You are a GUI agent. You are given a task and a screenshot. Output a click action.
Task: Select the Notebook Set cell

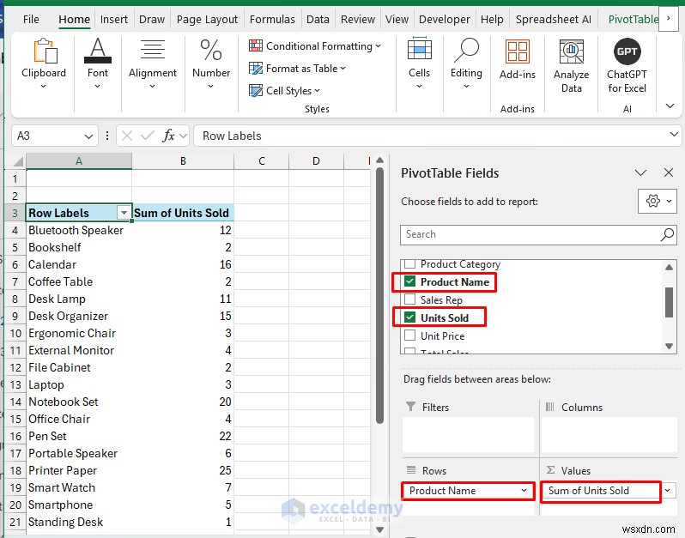coord(79,402)
